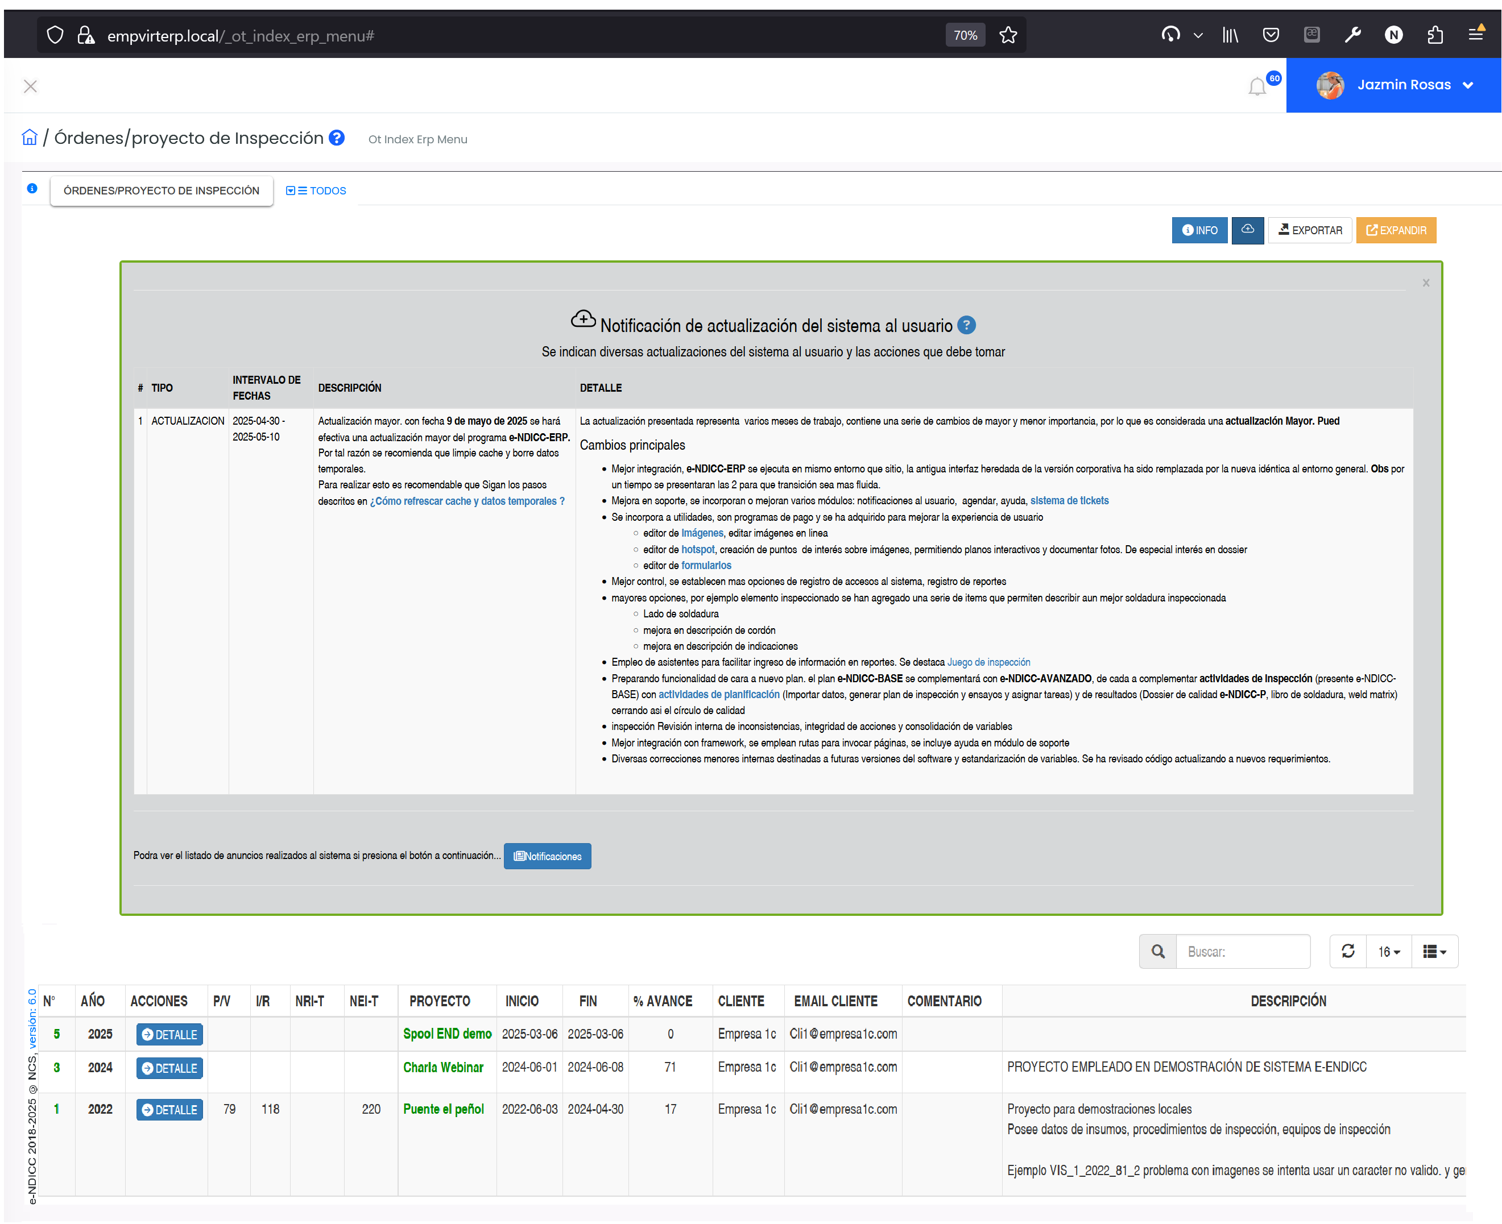Close the update notification panel
1502x1224 pixels.
point(1425,283)
